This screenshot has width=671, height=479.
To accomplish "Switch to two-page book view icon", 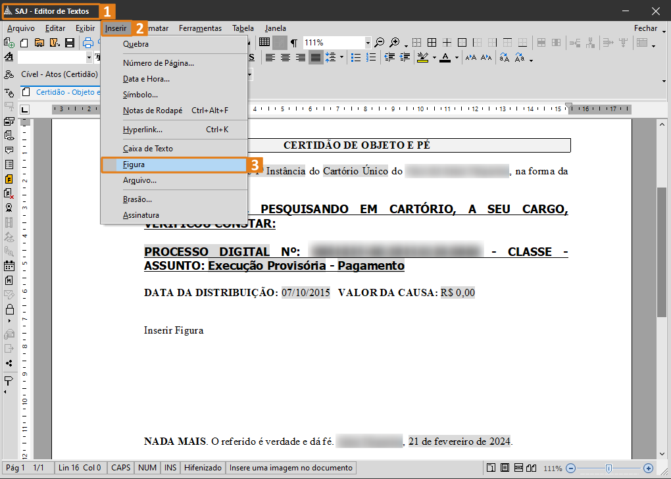I will point(532,468).
